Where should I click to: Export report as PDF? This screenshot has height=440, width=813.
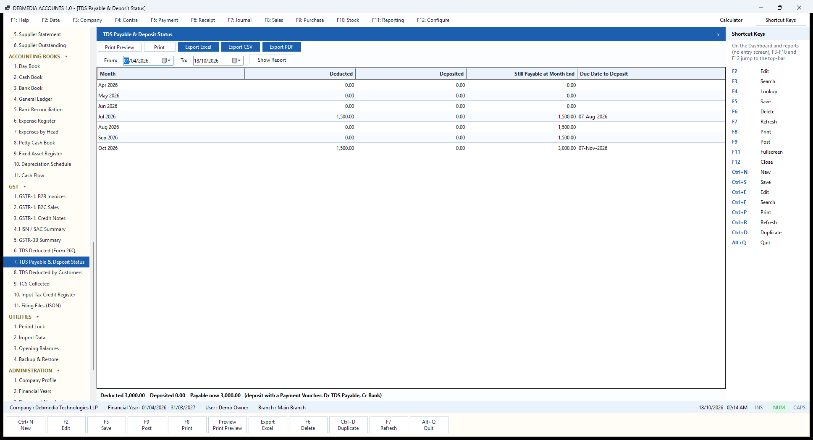click(281, 47)
